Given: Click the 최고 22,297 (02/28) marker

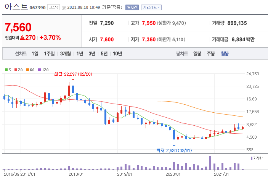Looking at the screenshot, I should click(73, 74).
